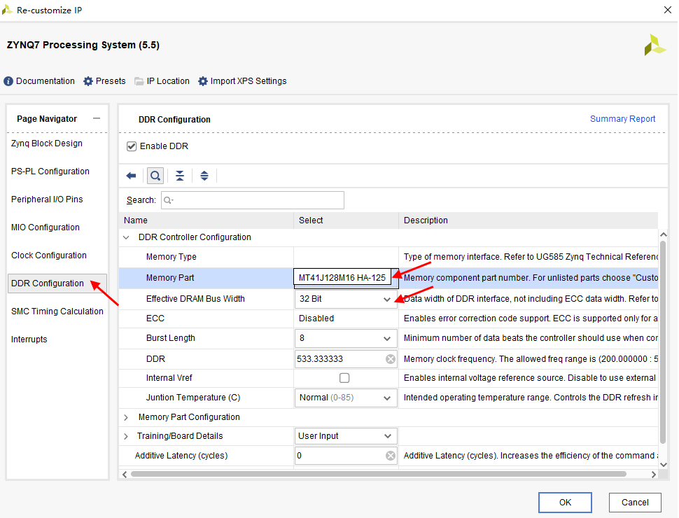
Task: Go to Zynq Block Design page
Action: pyautogui.click(x=47, y=143)
